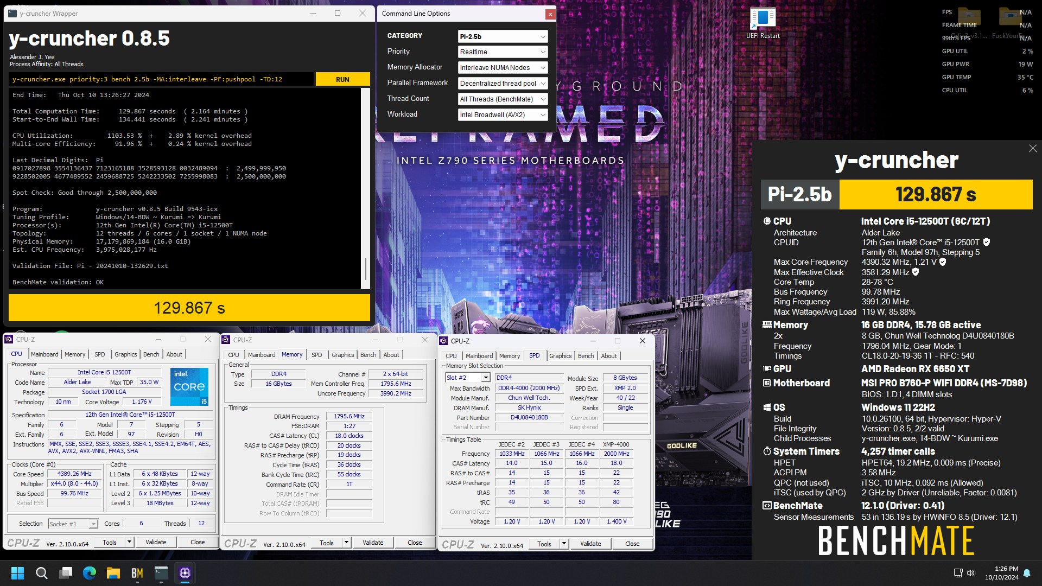This screenshot has width=1042, height=586.
Task: Open Windows Start menu
Action: tap(17, 573)
